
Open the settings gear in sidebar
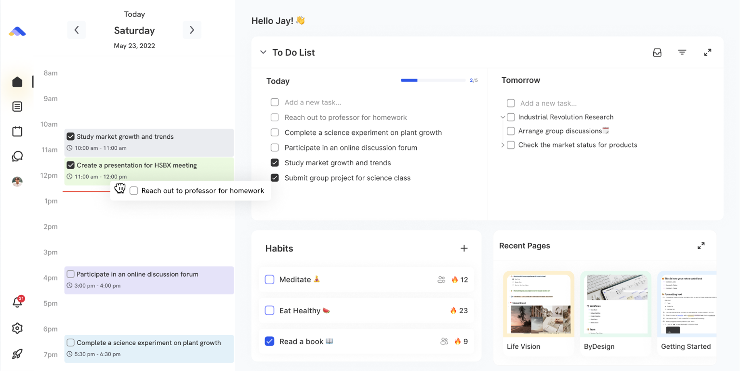17,328
